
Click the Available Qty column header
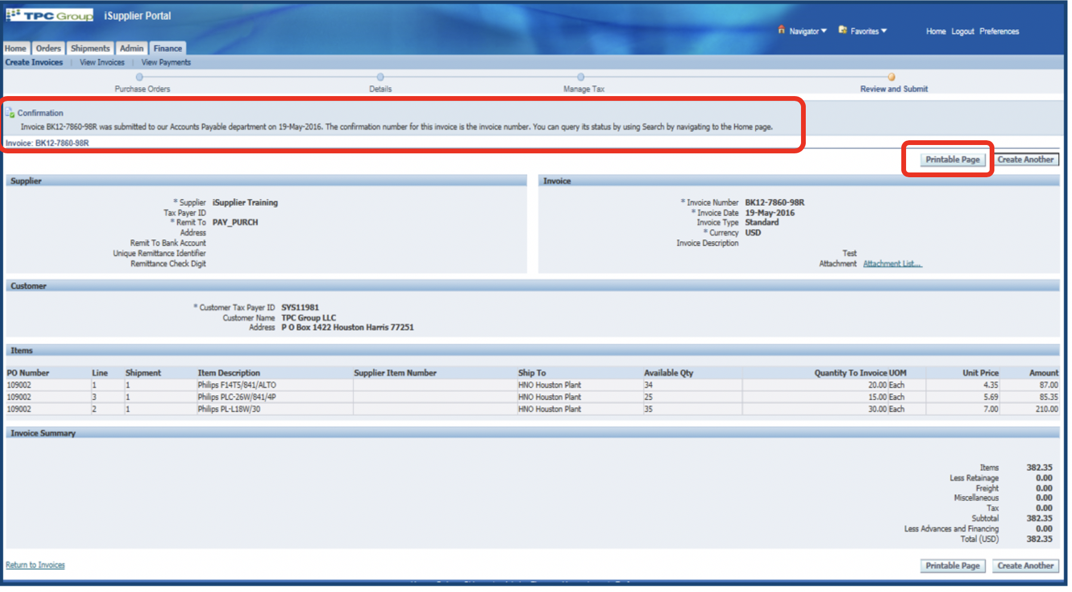point(669,373)
